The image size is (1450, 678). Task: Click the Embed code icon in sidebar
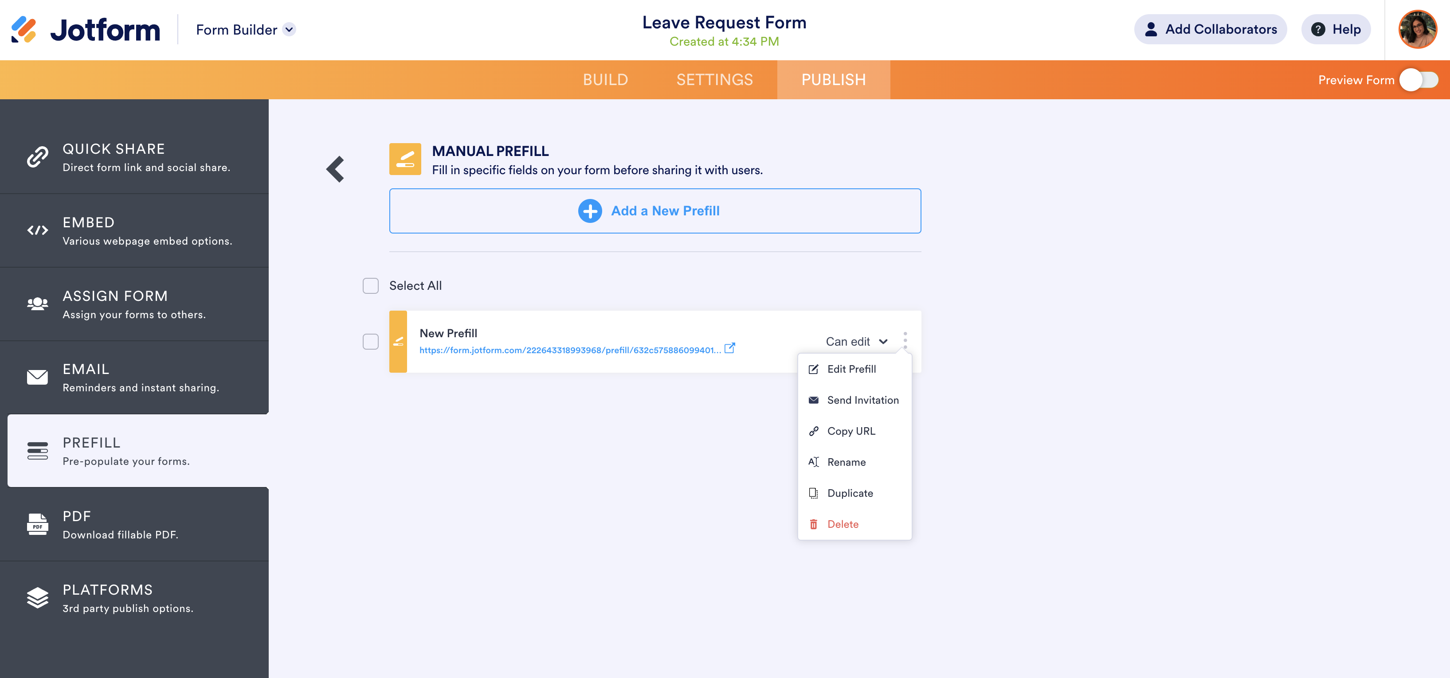[x=37, y=230]
